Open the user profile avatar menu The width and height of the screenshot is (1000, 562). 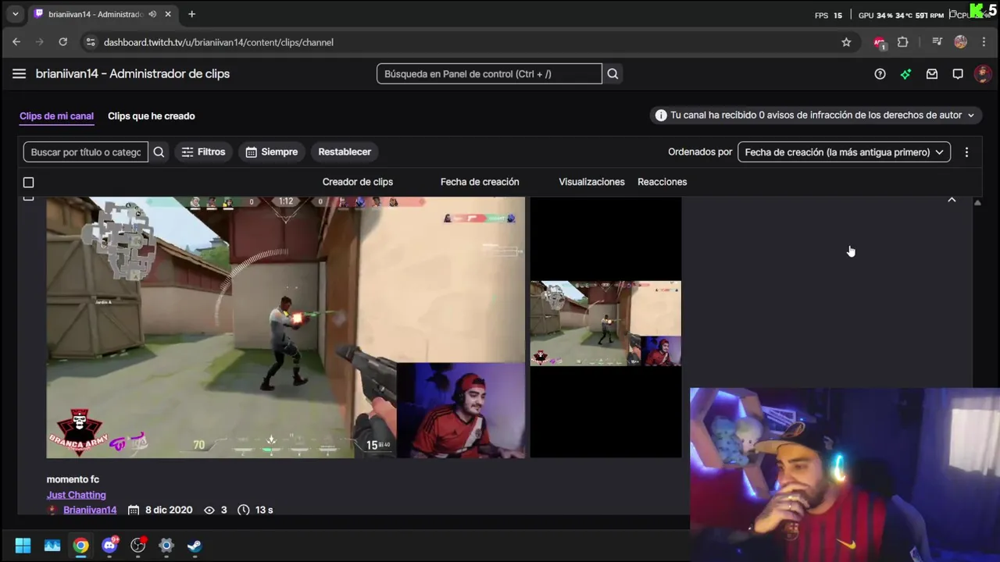click(x=983, y=73)
